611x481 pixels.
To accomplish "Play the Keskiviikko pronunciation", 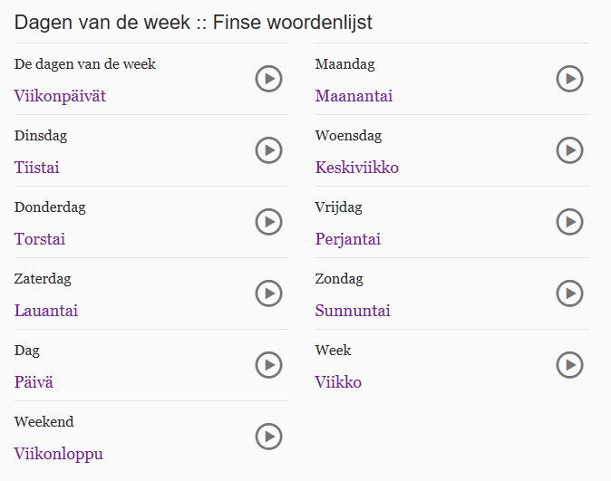I will point(569,150).
